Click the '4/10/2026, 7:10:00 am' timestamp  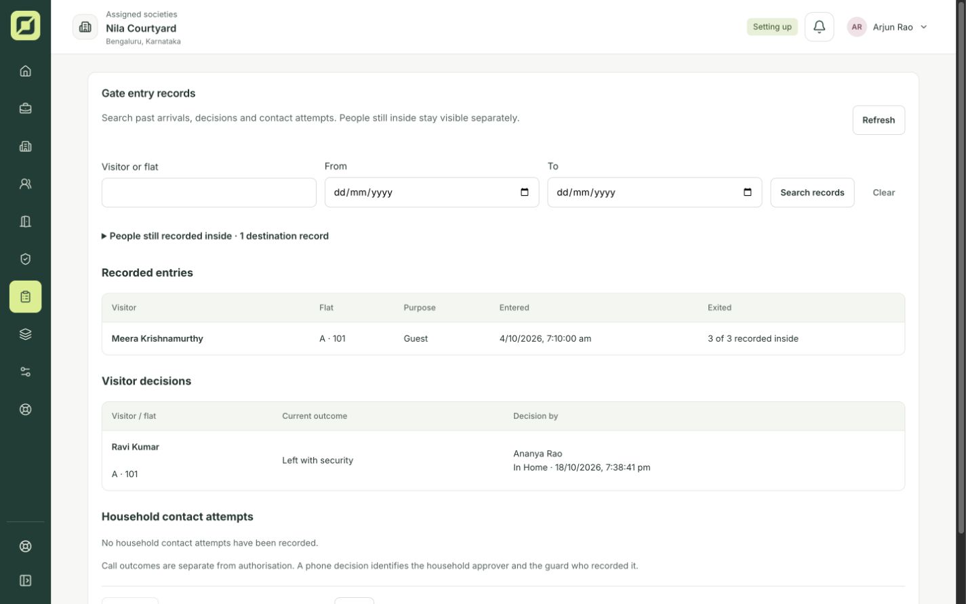tap(545, 338)
